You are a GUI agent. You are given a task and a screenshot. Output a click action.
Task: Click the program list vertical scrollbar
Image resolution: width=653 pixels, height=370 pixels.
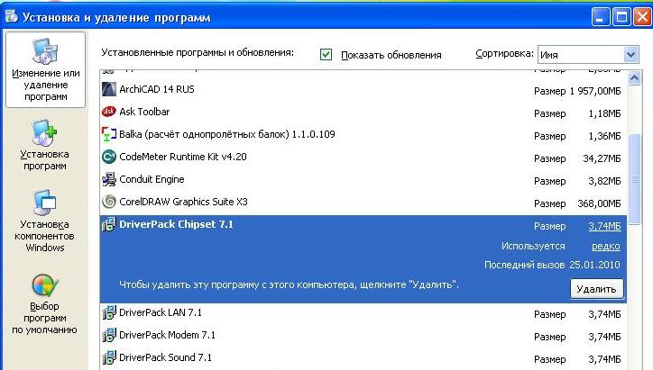[636, 180]
